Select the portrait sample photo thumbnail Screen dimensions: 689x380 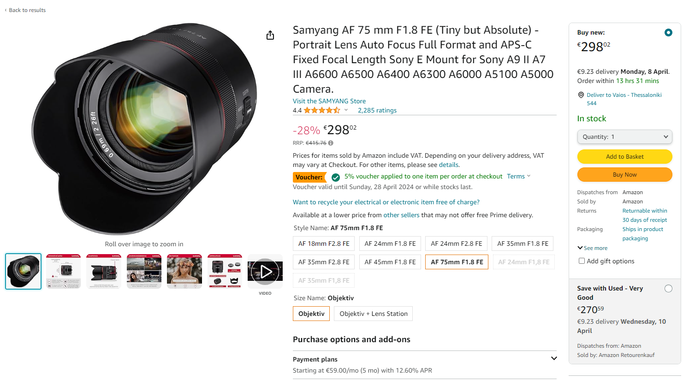tap(184, 272)
